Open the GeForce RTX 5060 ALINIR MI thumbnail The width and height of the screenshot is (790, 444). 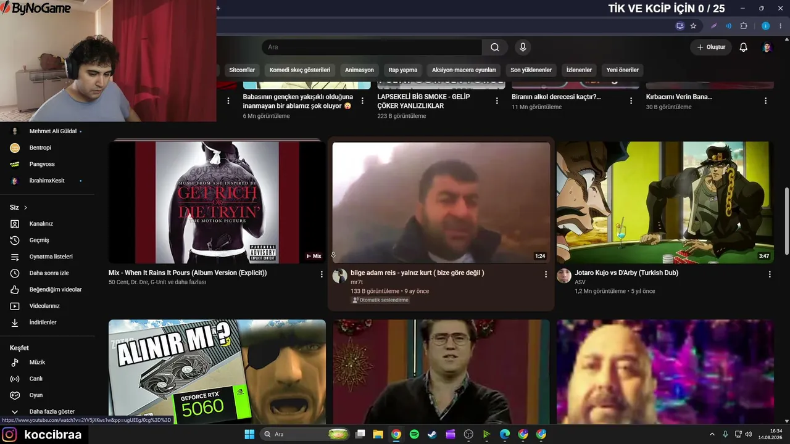pyautogui.click(x=217, y=371)
